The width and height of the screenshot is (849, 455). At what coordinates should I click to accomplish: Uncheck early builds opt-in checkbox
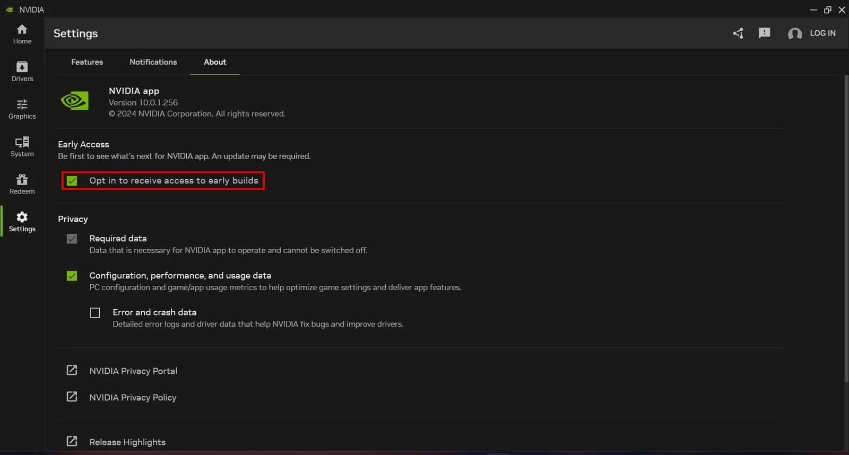(72, 181)
